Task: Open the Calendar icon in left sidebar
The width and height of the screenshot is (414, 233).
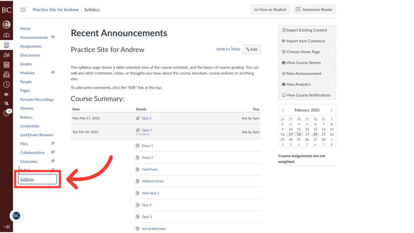Action: coord(6,65)
